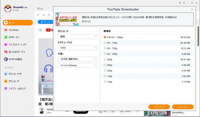Click the キャンセル button
Image resolution: width=200 pixels, height=117 pixels.
[x=183, y=107]
